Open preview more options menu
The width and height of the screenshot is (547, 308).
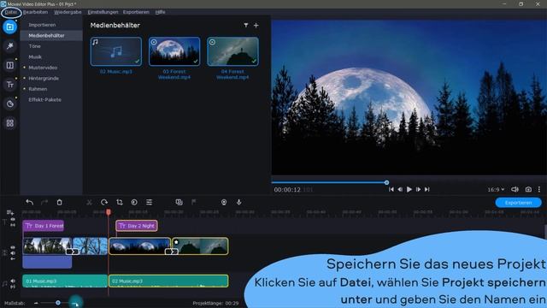point(539,189)
